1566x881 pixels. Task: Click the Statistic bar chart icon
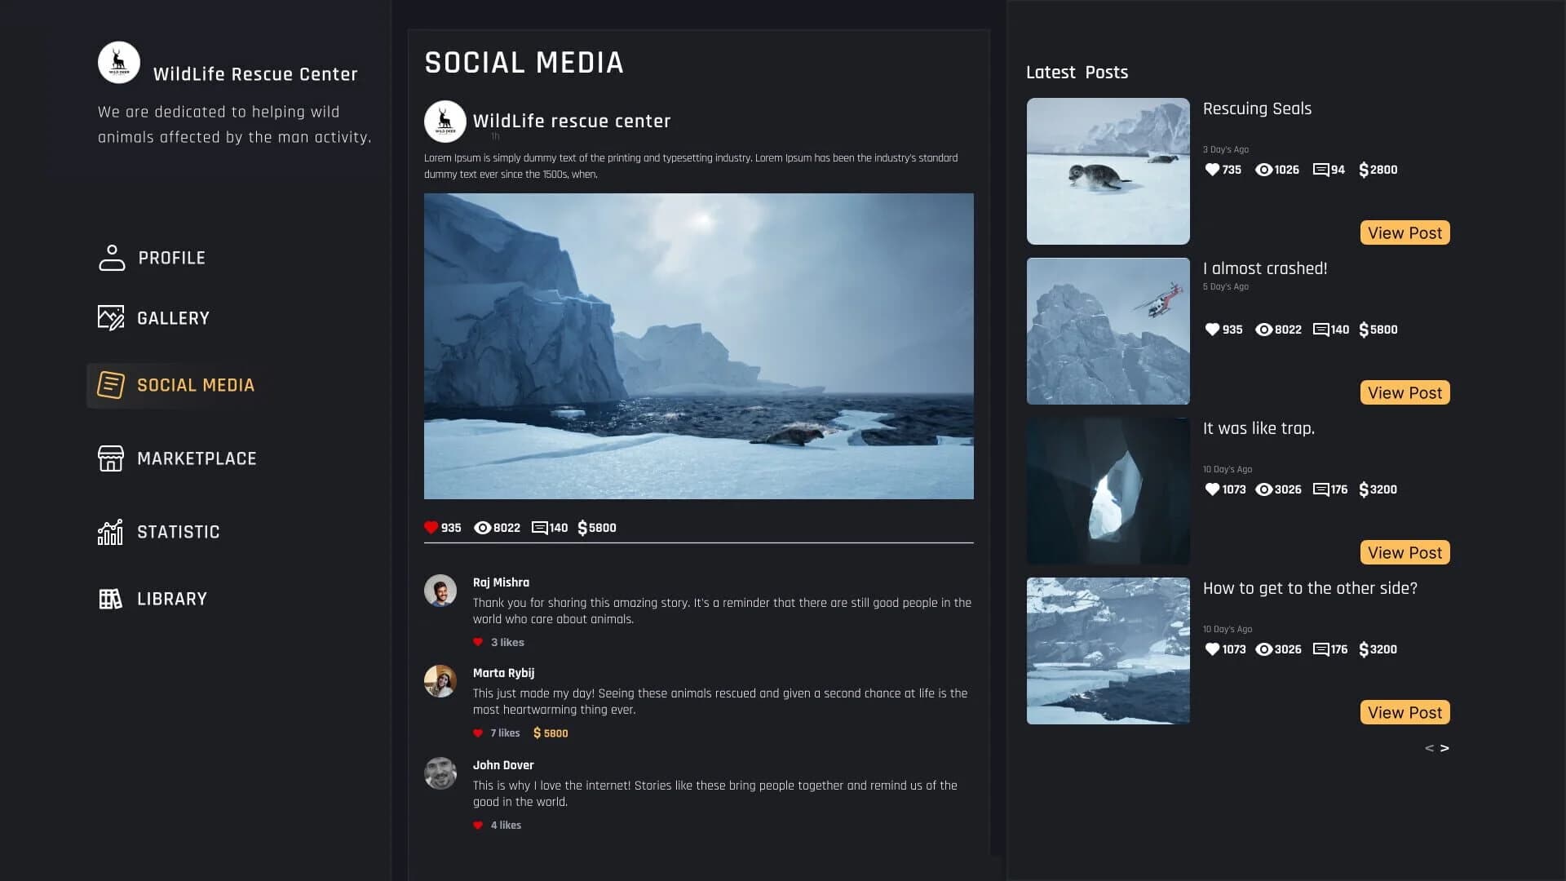[x=110, y=532]
